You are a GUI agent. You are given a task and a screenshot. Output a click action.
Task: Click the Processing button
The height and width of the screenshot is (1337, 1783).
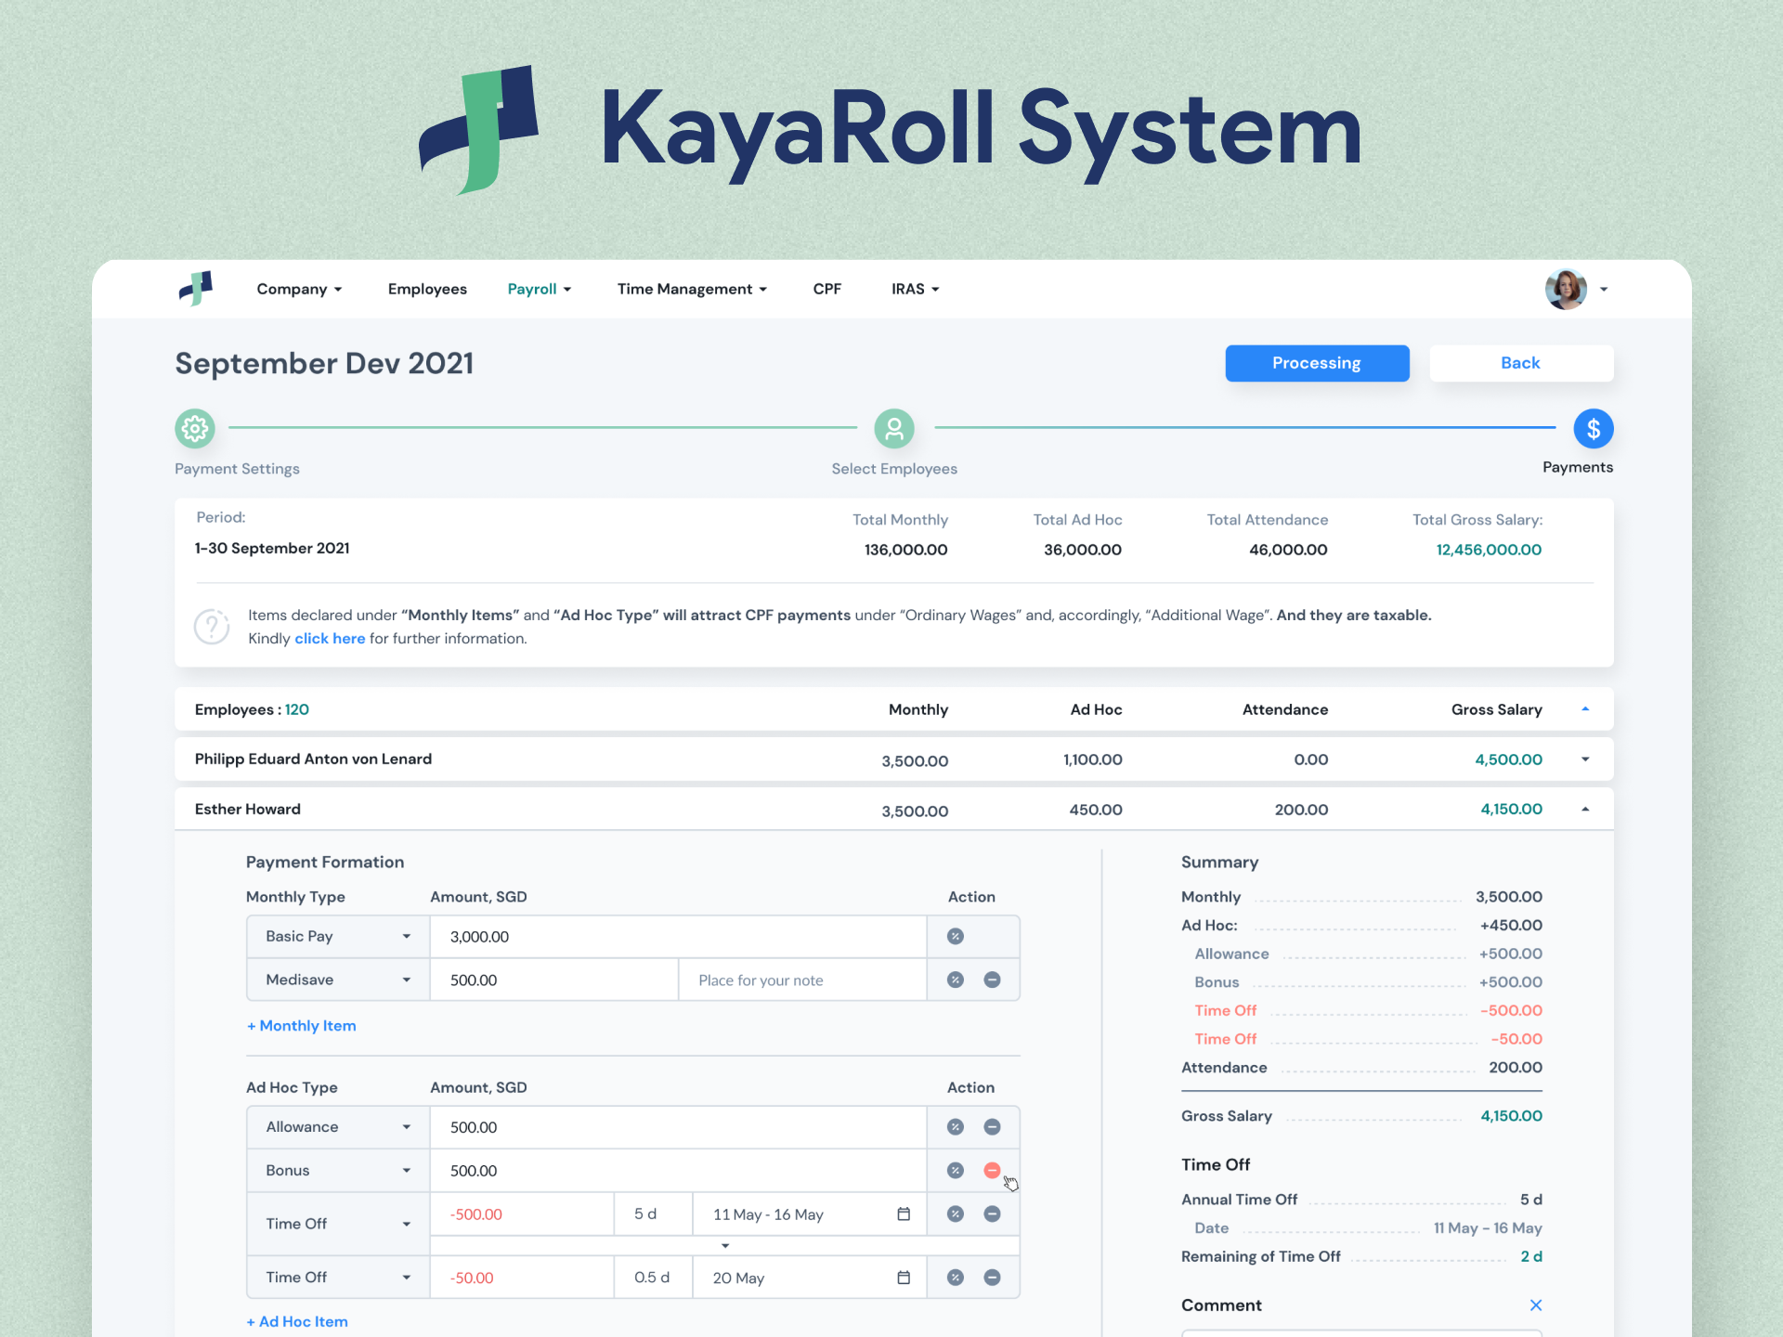1316,363
